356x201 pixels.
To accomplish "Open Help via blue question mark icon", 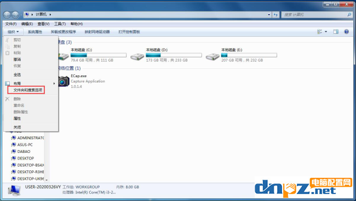I will coord(346,32).
